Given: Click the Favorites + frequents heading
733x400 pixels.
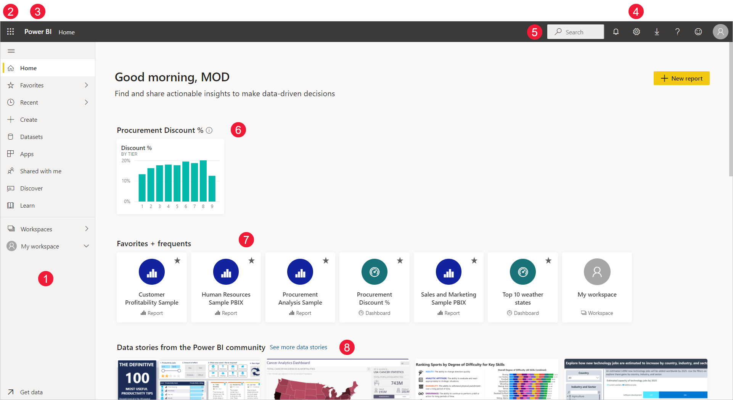Looking at the screenshot, I should [154, 244].
